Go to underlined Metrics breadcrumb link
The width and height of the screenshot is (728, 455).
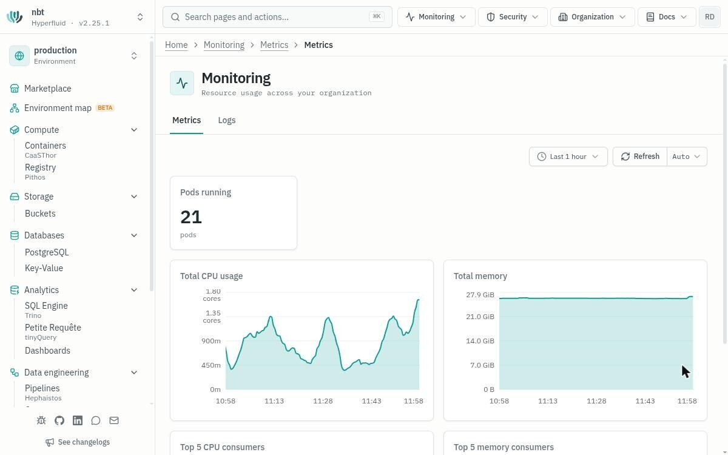[x=274, y=45]
